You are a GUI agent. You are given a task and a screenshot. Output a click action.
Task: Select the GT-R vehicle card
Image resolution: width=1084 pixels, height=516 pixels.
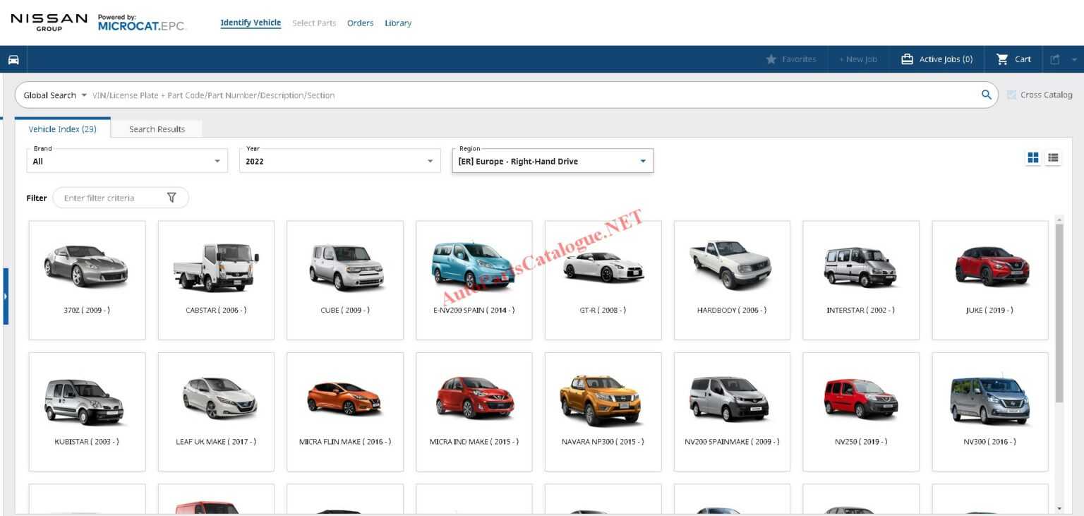tap(603, 280)
